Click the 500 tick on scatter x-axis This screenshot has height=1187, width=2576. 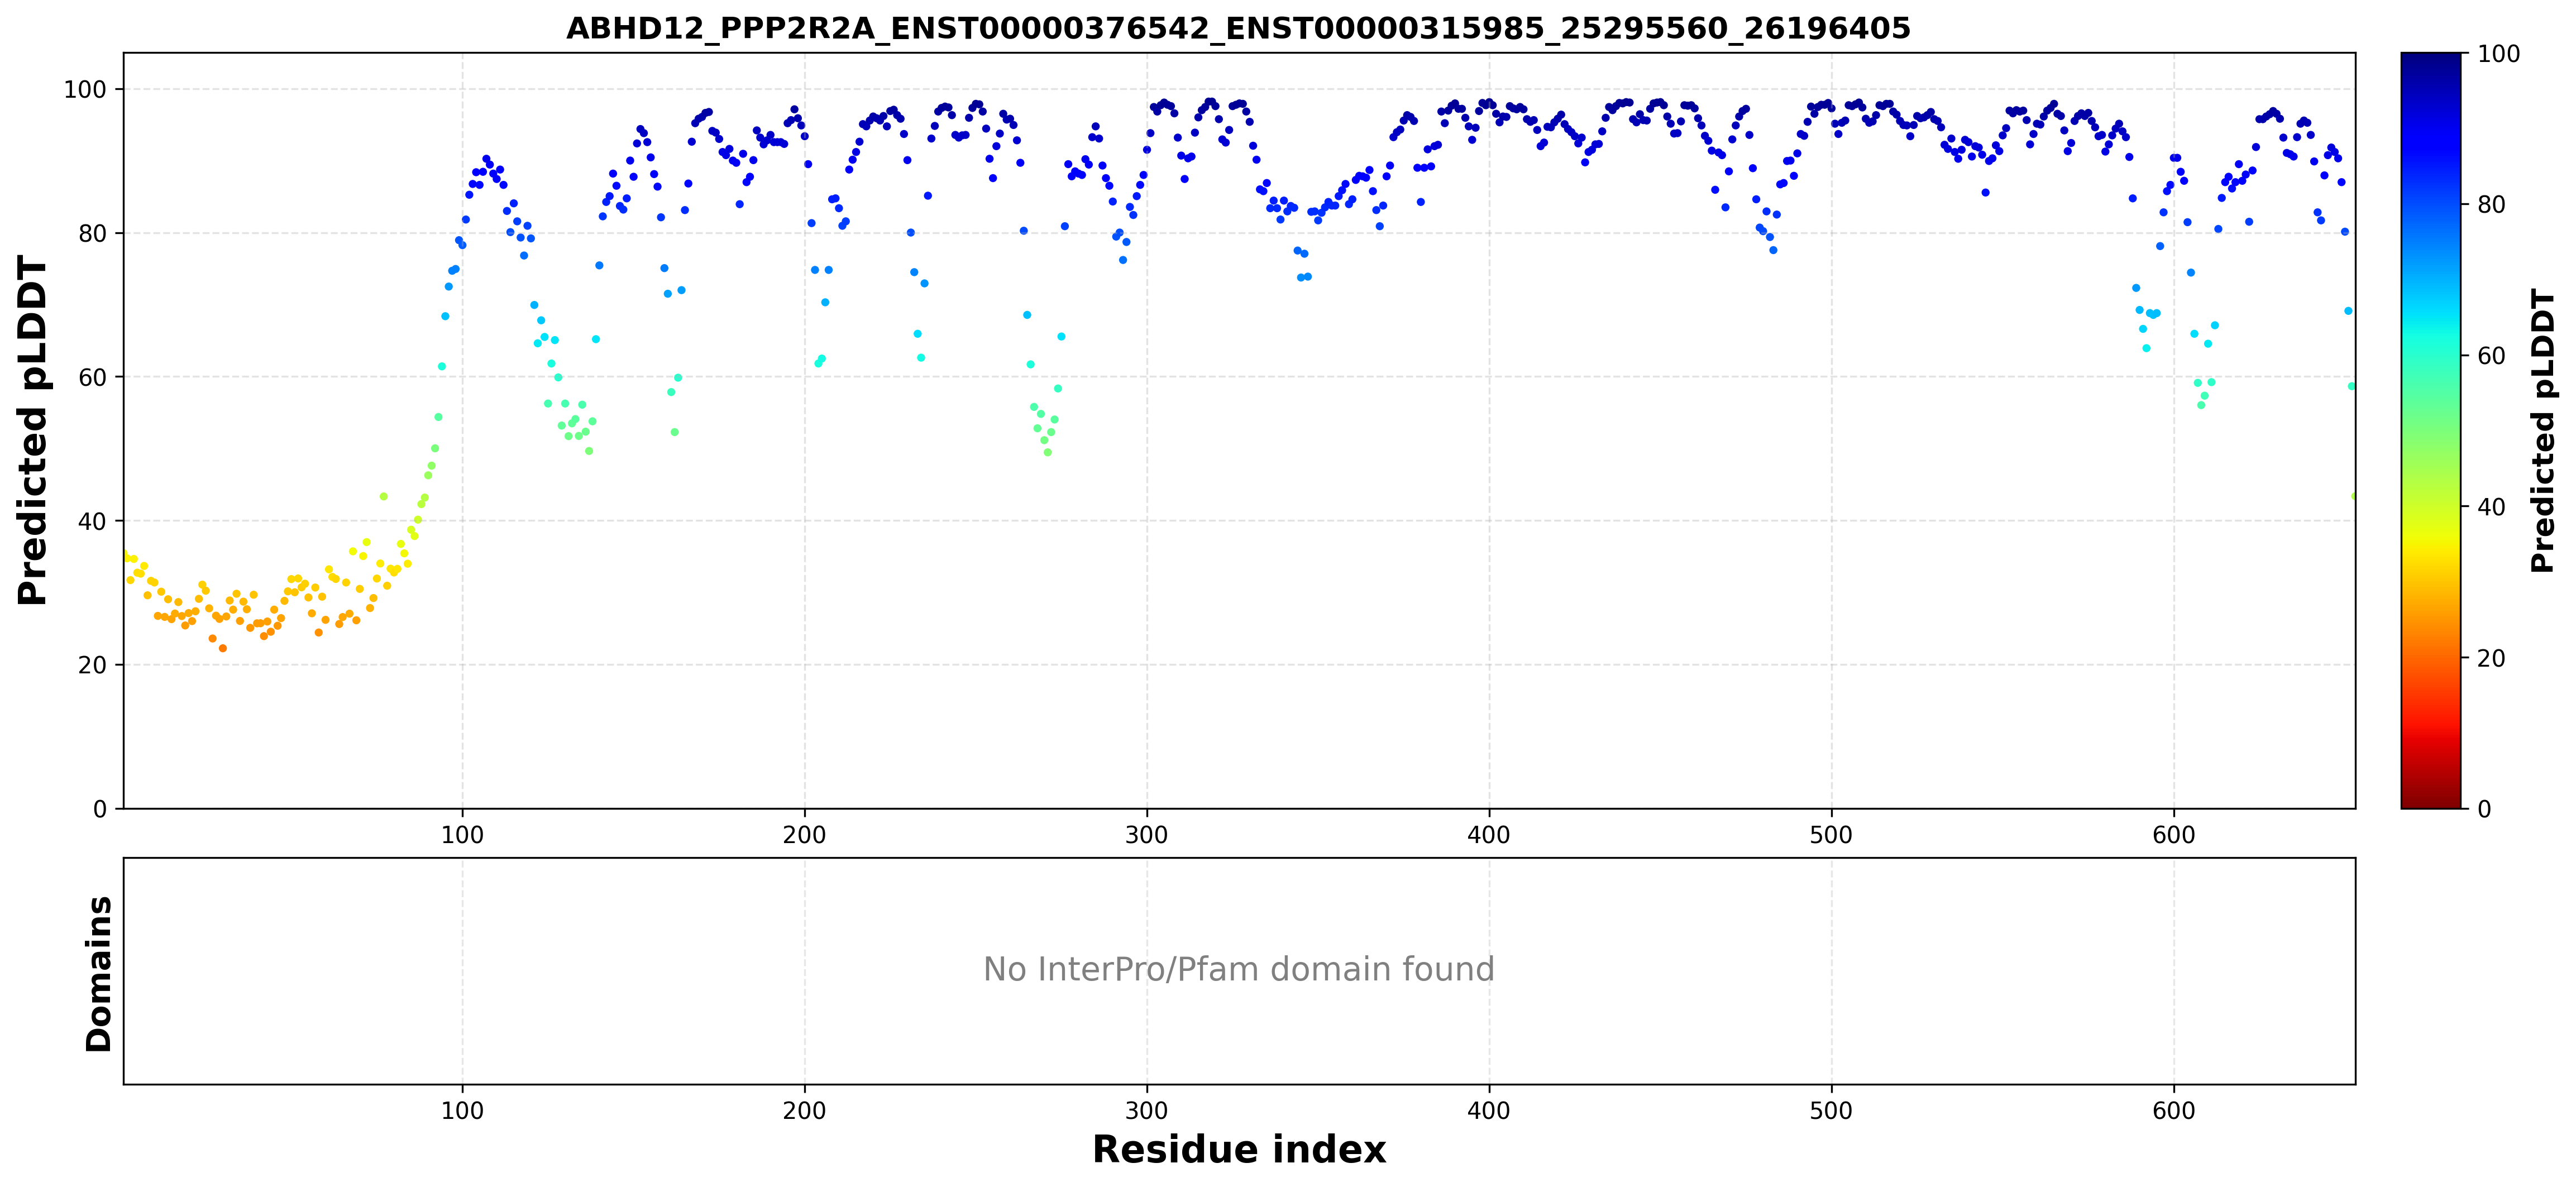(x=1831, y=834)
